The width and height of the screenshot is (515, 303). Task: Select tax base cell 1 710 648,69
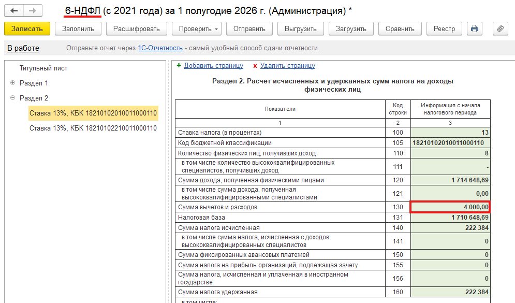tap(450, 217)
